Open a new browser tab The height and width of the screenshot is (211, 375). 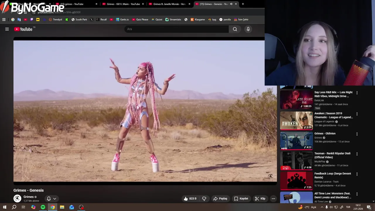pos(243,4)
